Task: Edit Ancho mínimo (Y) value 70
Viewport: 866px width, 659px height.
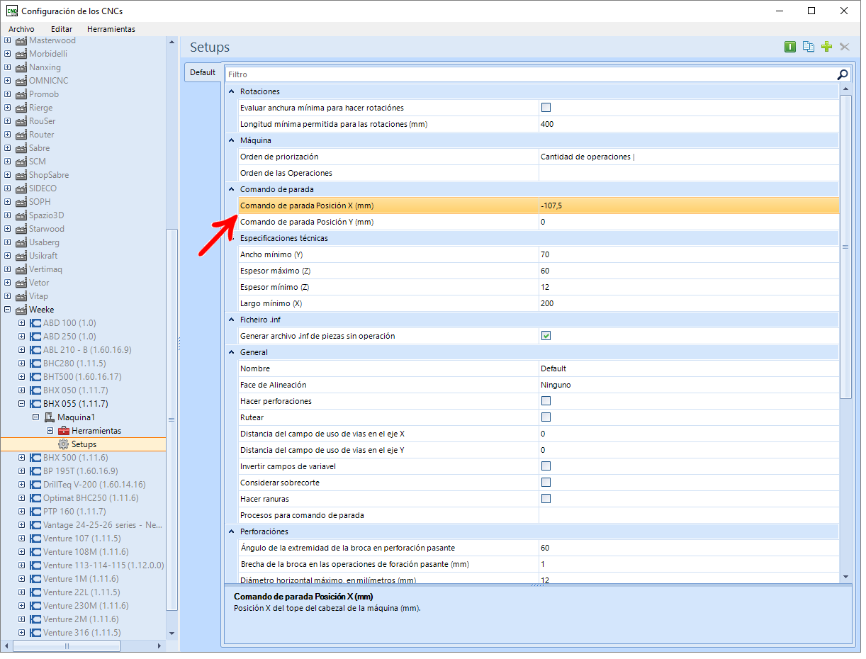Action: pyautogui.click(x=688, y=254)
